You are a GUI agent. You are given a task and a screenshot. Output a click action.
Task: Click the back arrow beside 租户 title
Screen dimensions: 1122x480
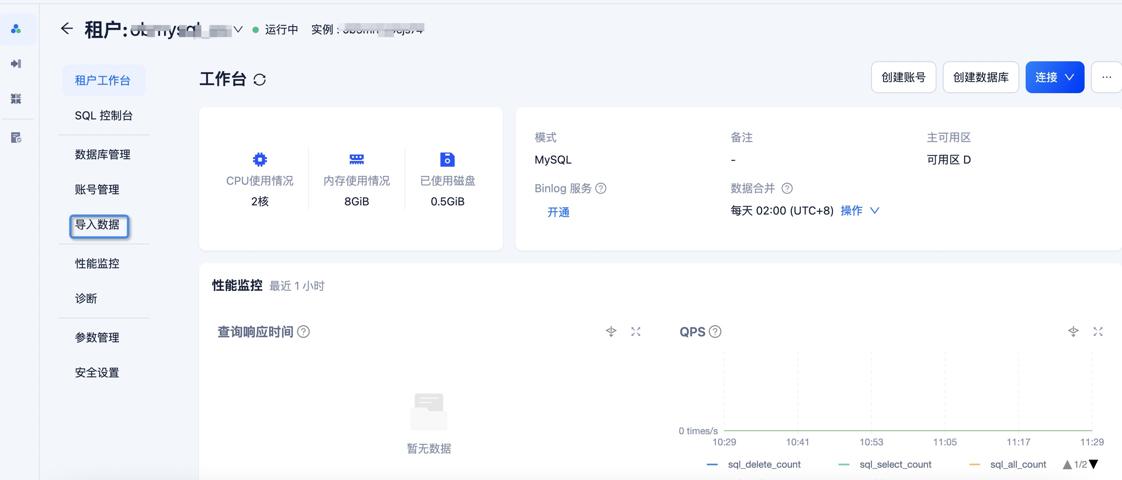click(x=66, y=29)
